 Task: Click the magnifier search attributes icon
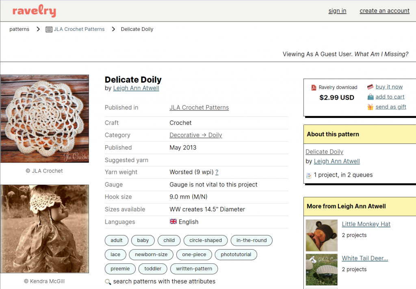108,282
